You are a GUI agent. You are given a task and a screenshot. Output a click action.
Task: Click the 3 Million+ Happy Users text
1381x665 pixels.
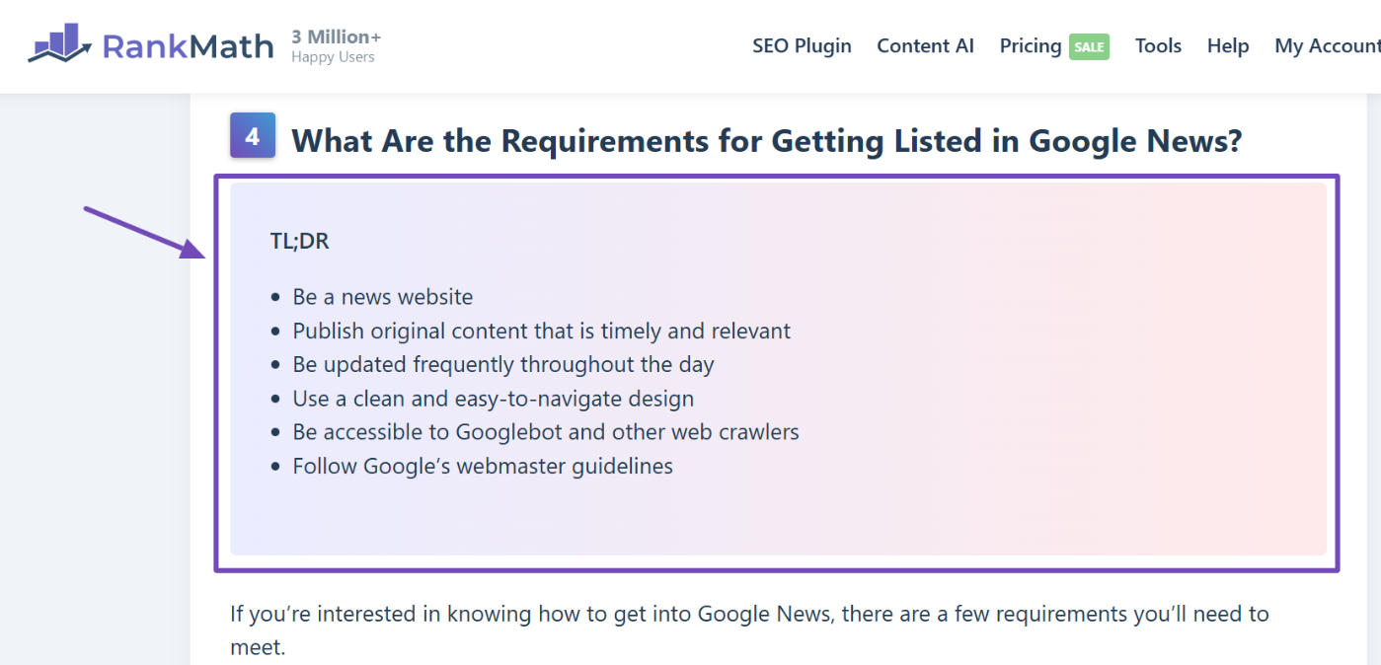[336, 44]
